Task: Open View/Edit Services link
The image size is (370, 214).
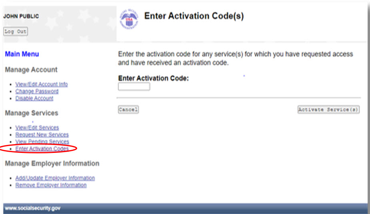Action: (x=37, y=128)
